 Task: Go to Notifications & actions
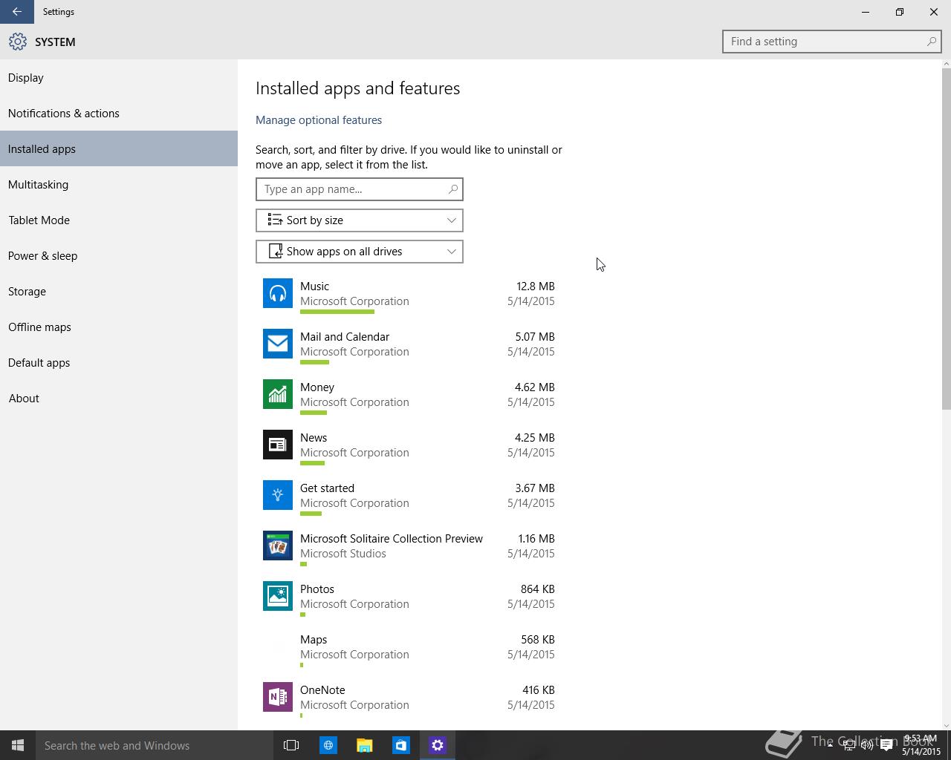(119, 113)
